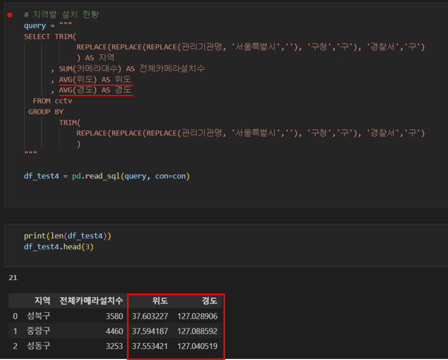This screenshot has width=448, height=360.
Task: Click the value '3580'
Action: coord(114,316)
